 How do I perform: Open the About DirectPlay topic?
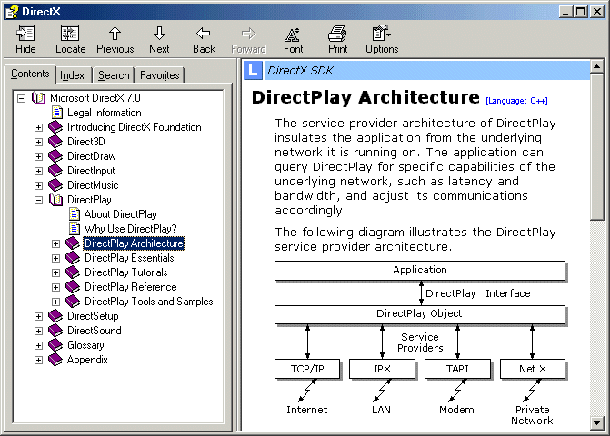[x=120, y=214]
